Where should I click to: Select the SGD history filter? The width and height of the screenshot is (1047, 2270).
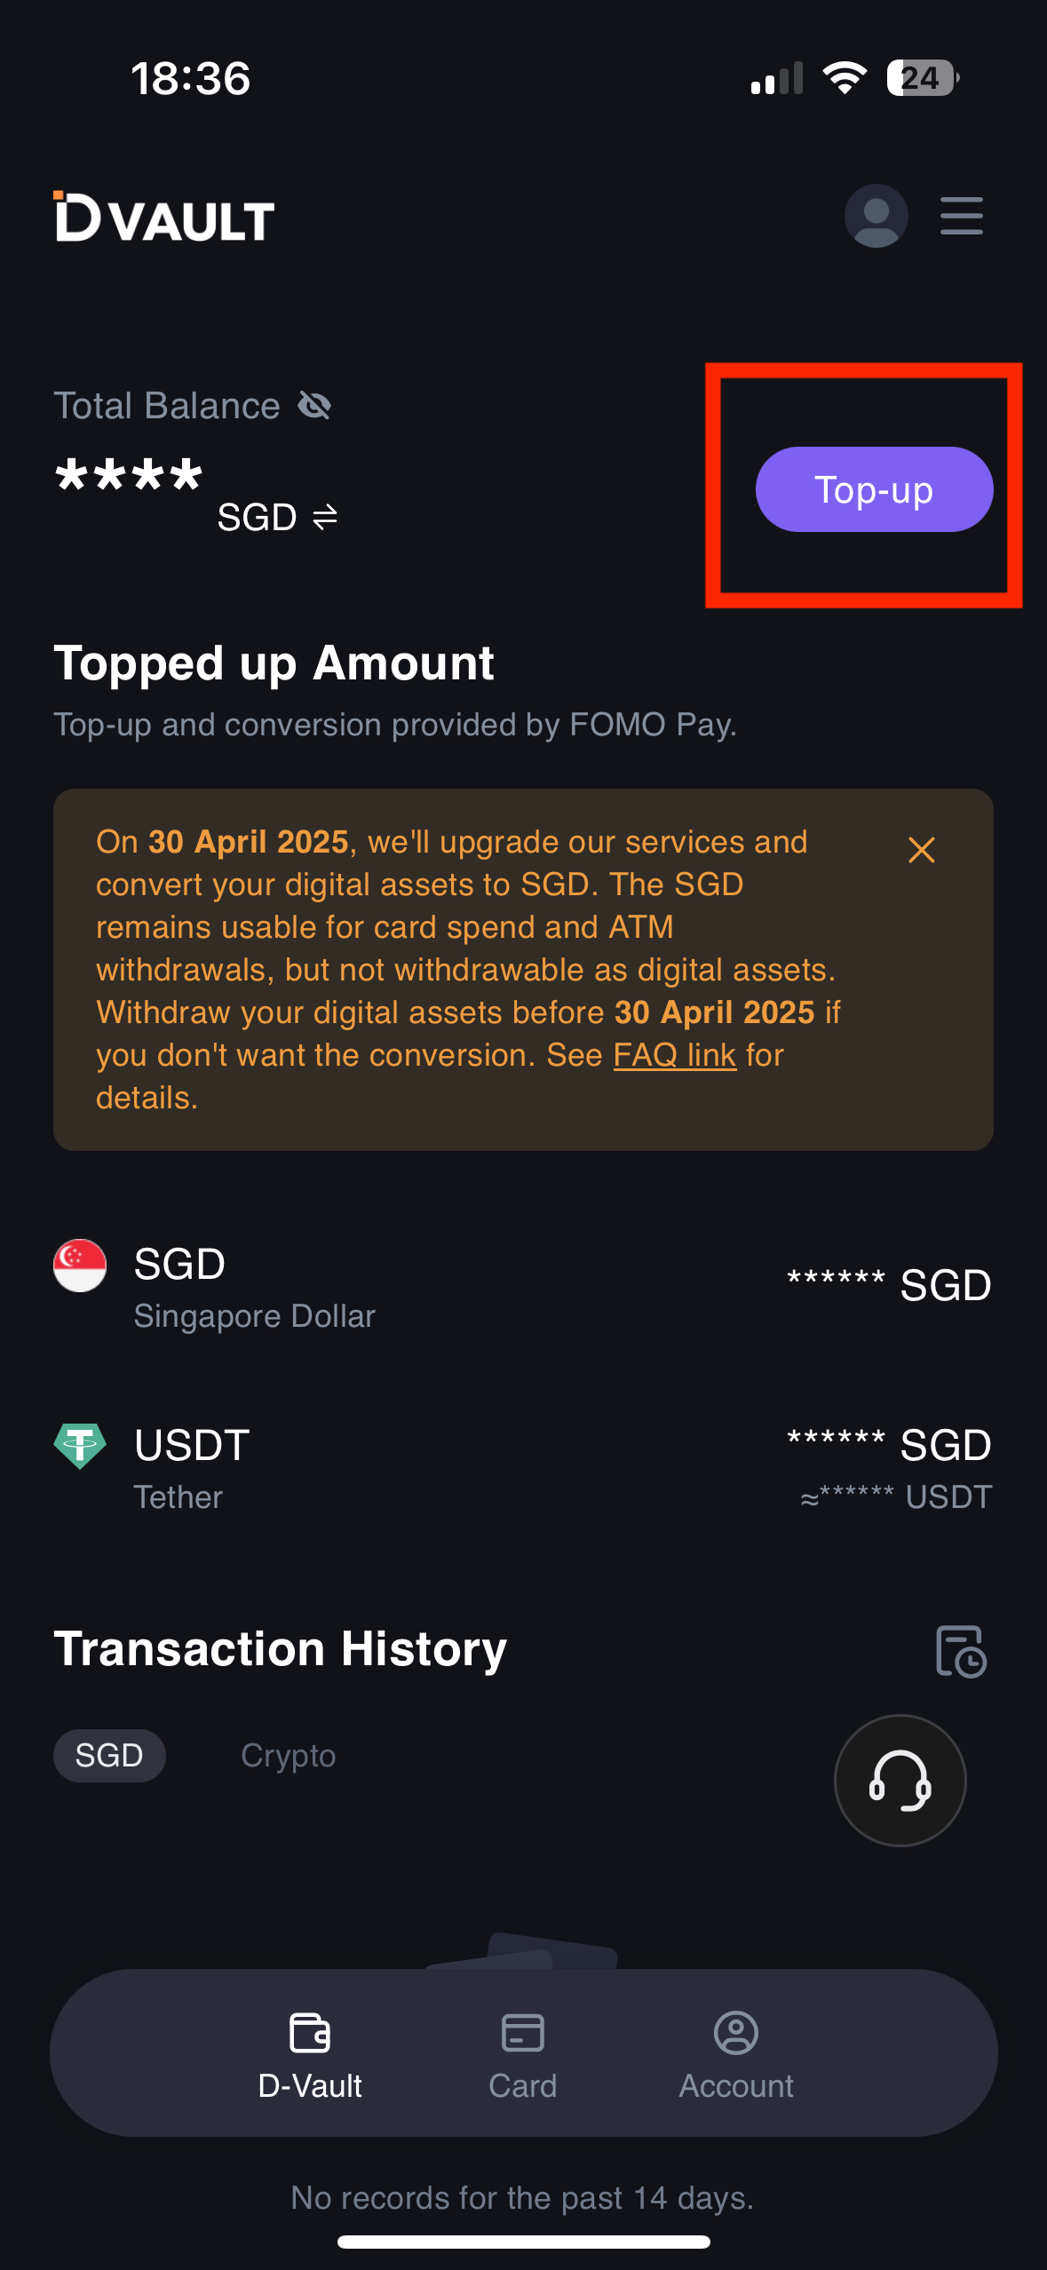pos(109,1755)
